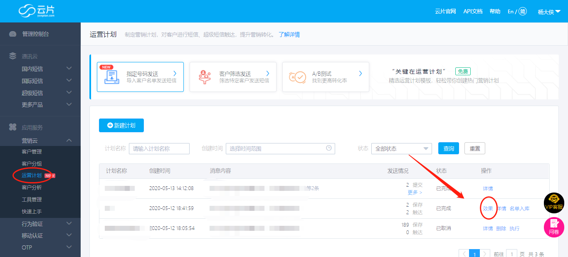
Task: Click the 应用服务 apps icon
Action: point(13,127)
